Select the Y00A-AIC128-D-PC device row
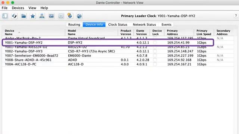 point(118,64)
